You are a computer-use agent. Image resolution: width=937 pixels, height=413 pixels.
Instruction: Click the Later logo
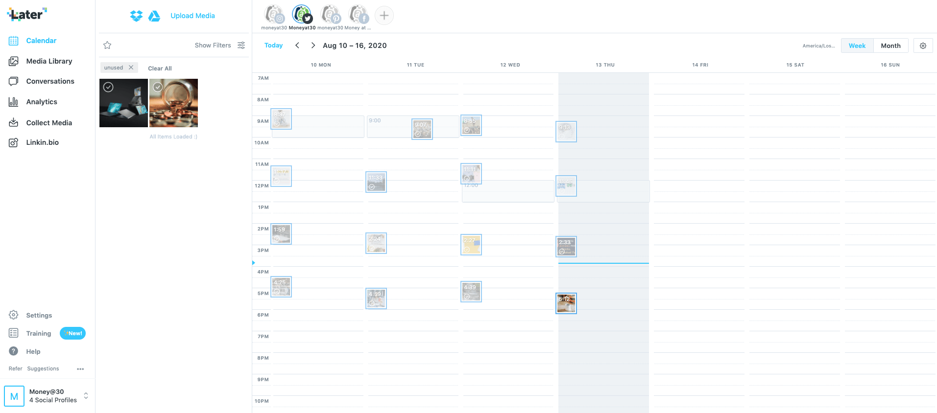27,14
